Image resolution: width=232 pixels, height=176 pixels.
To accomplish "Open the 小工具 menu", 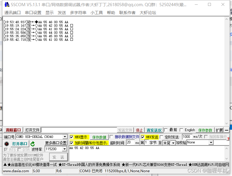I will [96, 13].
